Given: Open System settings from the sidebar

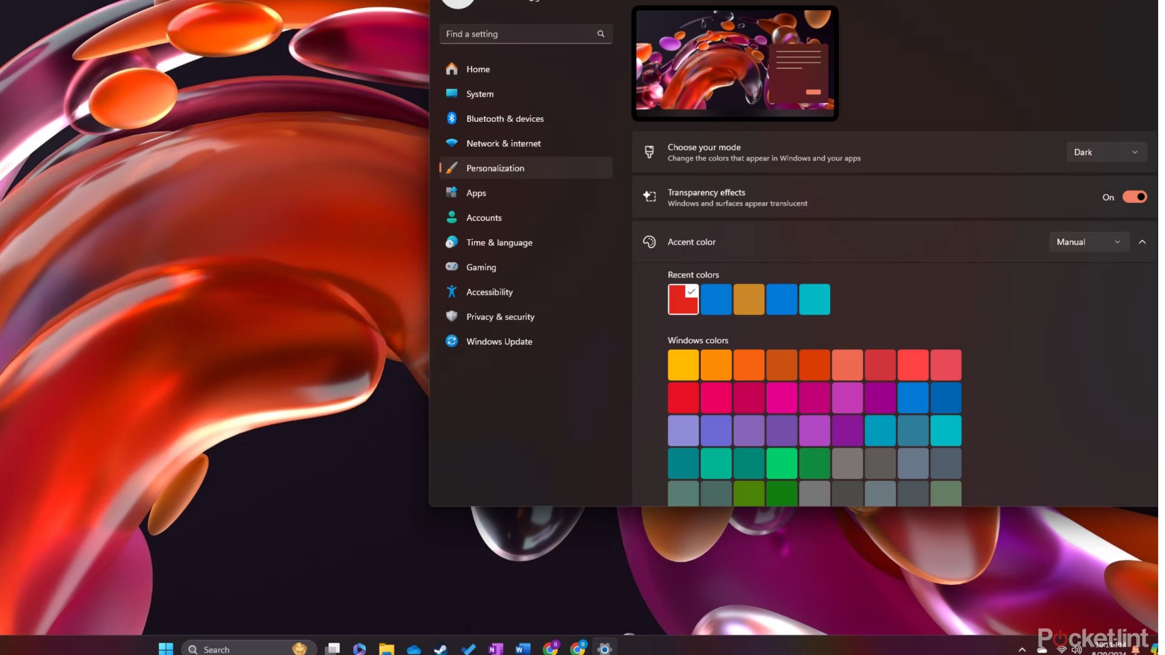Looking at the screenshot, I should click(479, 94).
